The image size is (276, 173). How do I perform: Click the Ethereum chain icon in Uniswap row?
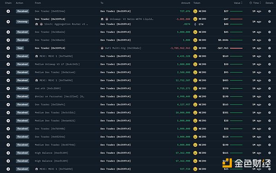click(8, 22)
